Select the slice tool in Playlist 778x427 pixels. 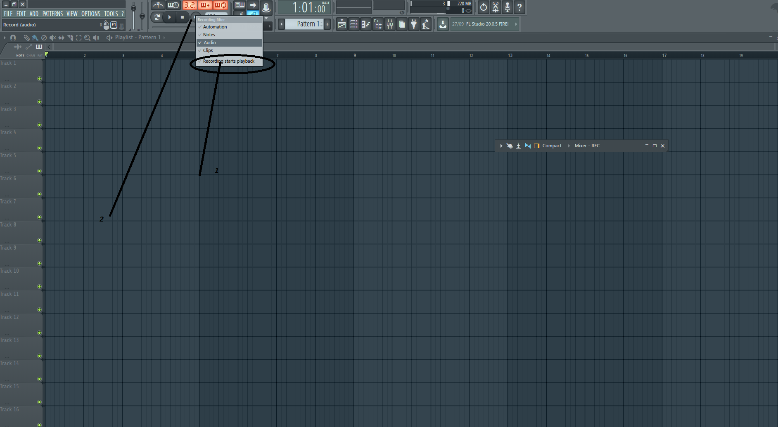[70, 38]
